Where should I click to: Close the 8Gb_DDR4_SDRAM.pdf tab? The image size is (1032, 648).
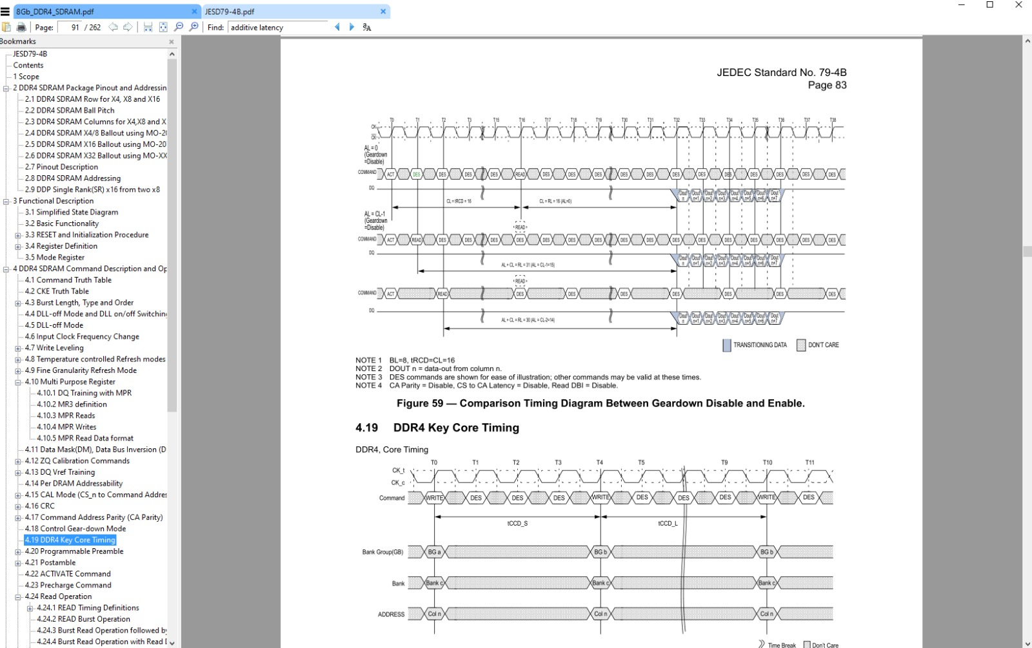tap(195, 12)
